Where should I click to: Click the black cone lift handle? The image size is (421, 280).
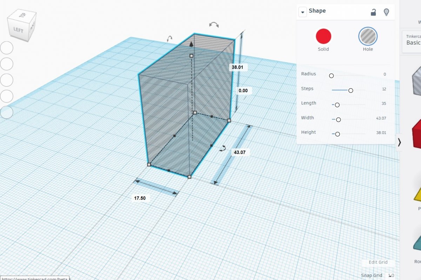tap(191, 44)
